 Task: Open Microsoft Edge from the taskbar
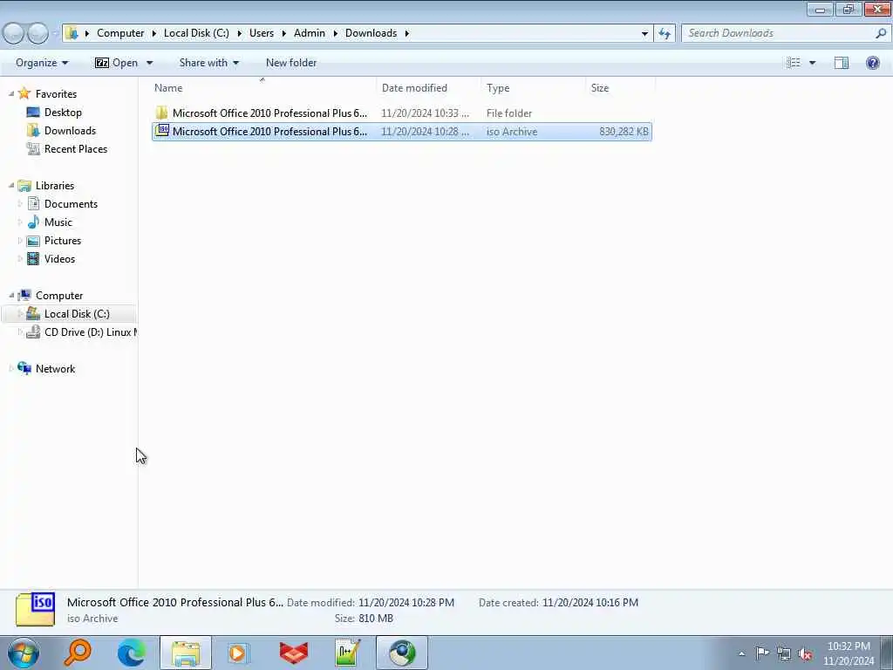click(132, 653)
